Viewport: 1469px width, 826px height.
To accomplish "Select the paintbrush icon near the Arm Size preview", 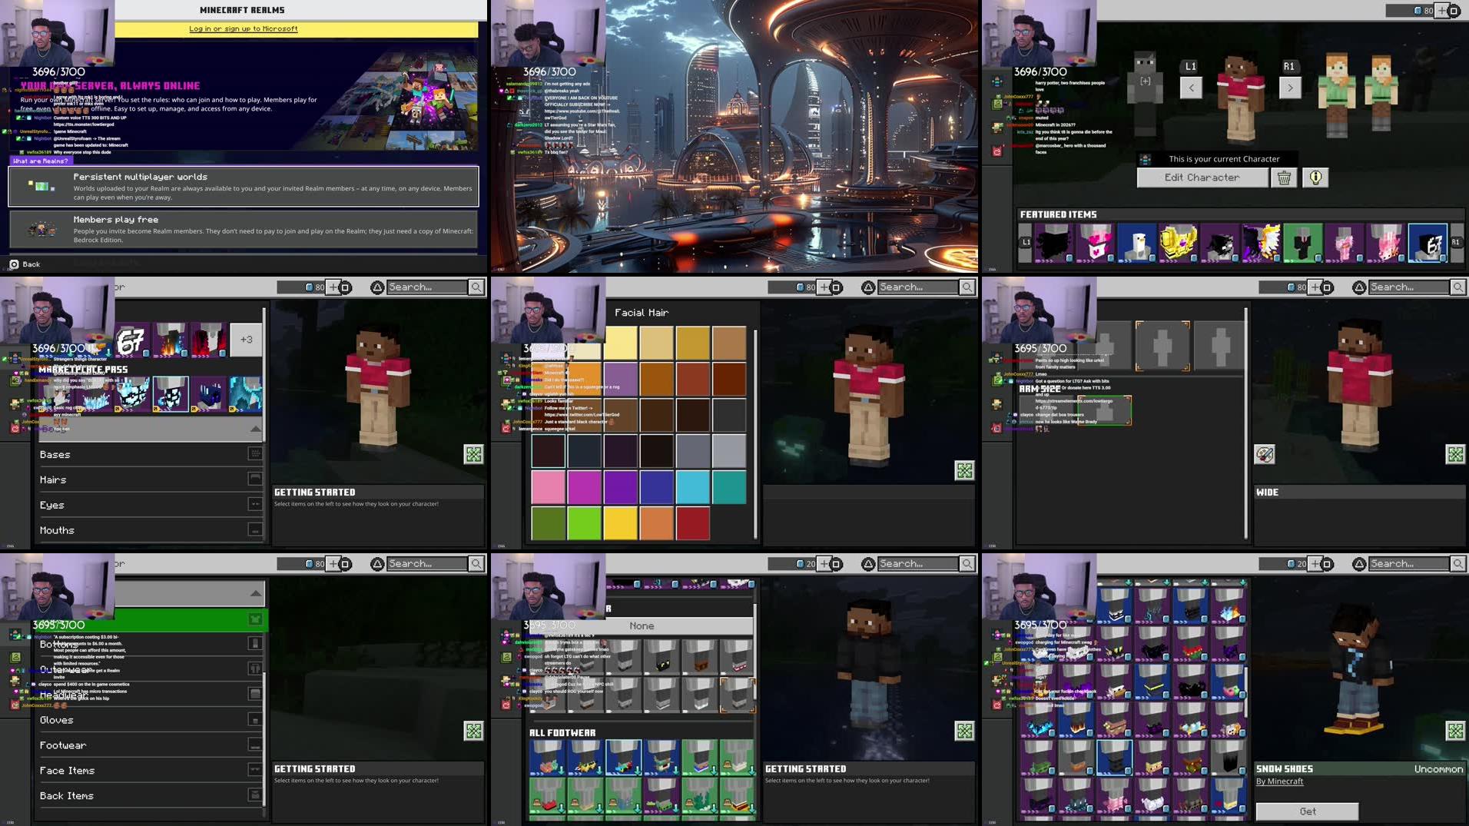I will (x=1265, y=454).
